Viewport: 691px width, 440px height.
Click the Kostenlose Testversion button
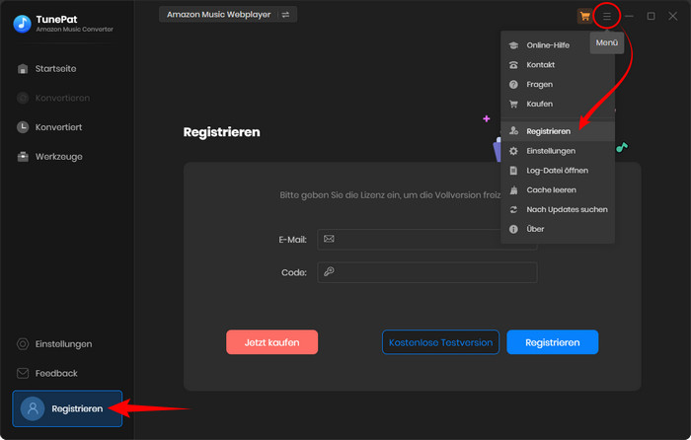(440, 342)
